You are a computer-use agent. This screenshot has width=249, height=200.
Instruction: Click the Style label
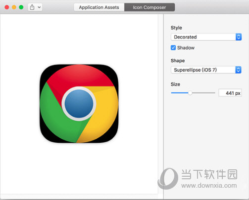pos(176,28)
